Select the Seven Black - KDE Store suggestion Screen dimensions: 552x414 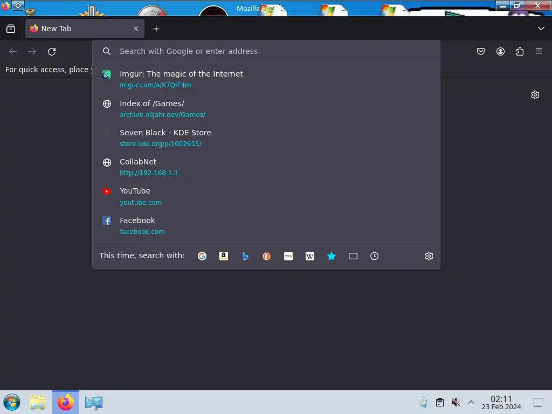[266, 138]
